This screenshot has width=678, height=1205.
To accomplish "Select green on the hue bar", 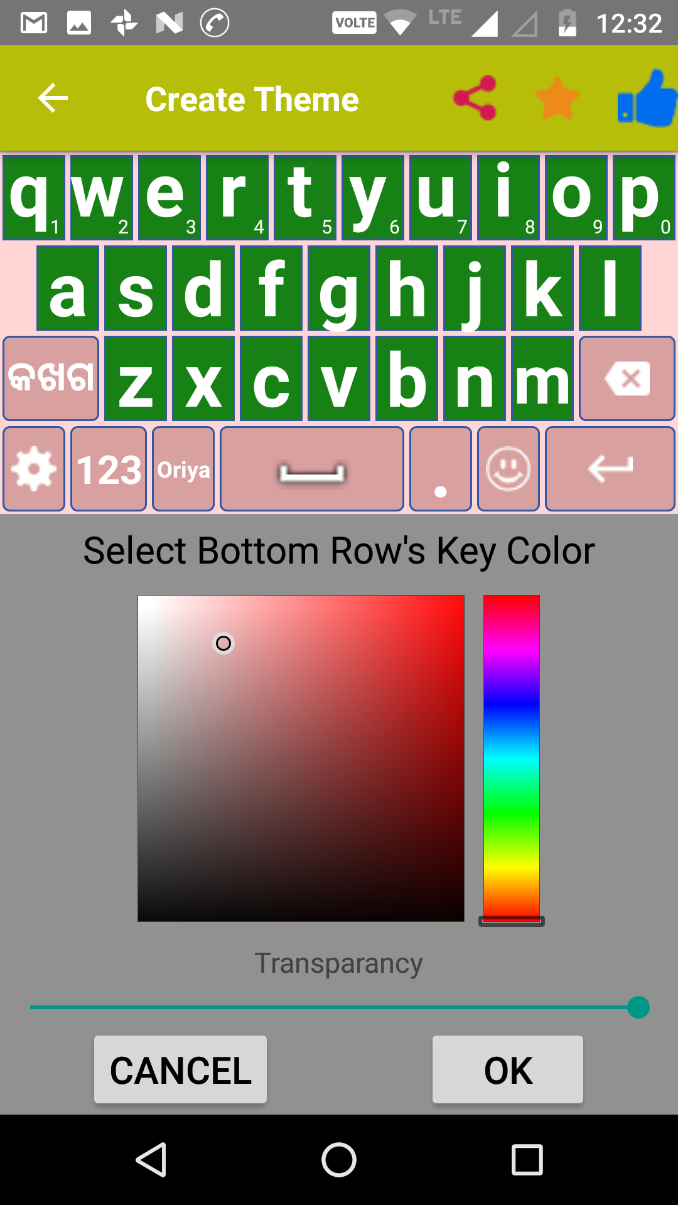I will 512,814.
